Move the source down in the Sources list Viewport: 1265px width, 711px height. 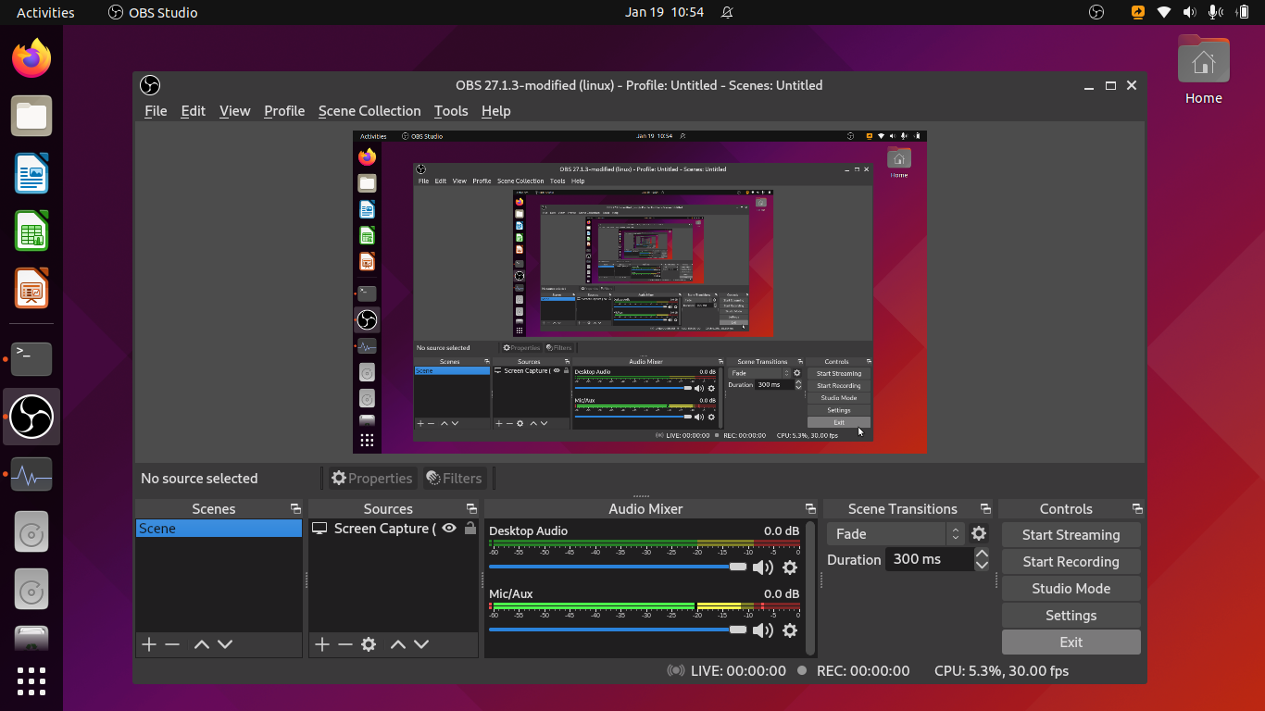click(x=421, y=644)
